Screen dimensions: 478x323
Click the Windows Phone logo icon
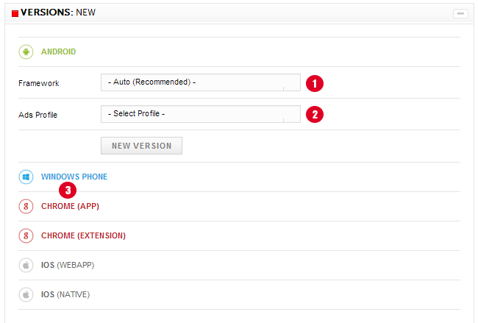coord(26,177)
